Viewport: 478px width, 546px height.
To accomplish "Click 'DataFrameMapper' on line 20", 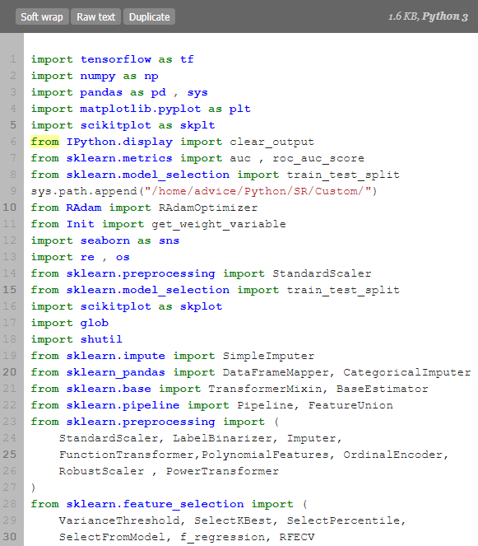I will click(x=276, y=372).
